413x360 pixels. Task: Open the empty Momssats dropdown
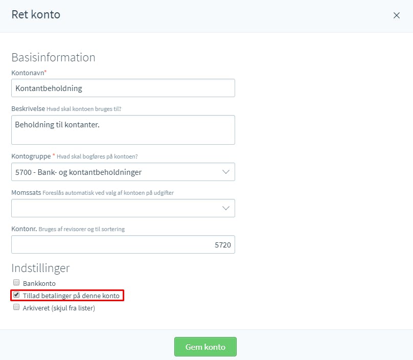point(123,208)
